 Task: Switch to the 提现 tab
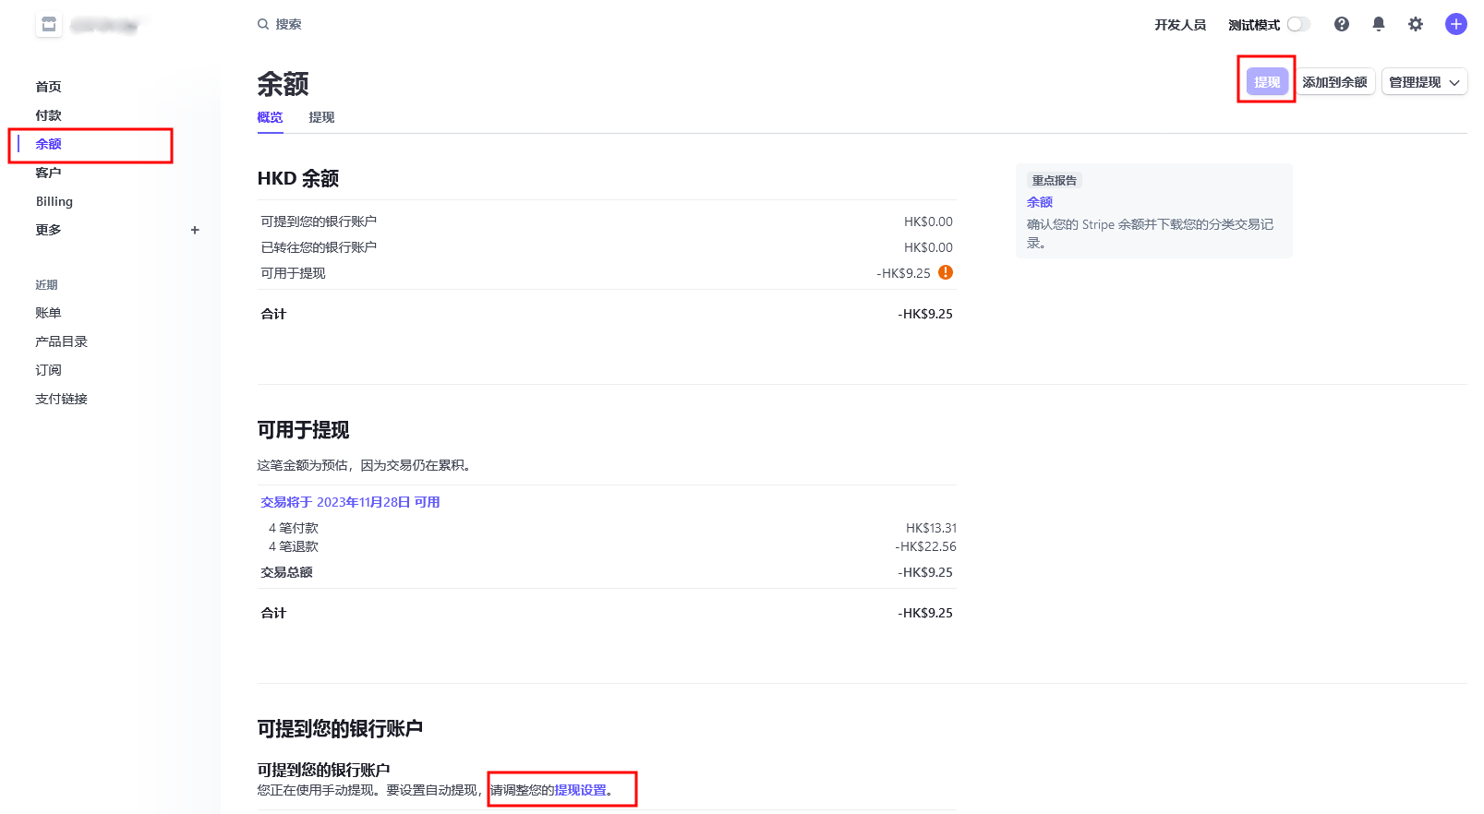pyautogui.click(x=321, y=117)
